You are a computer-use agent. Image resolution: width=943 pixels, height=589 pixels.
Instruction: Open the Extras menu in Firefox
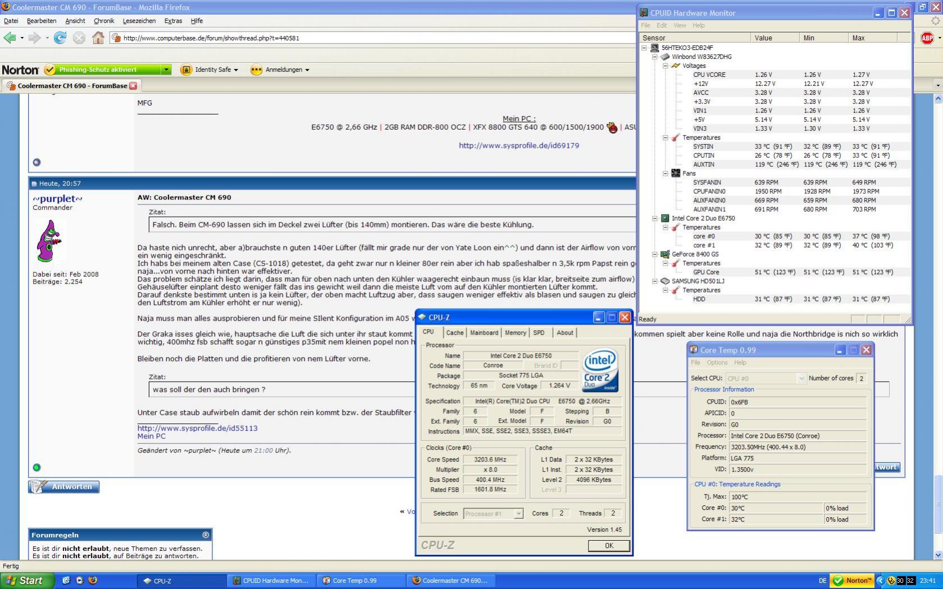[173, 21]
